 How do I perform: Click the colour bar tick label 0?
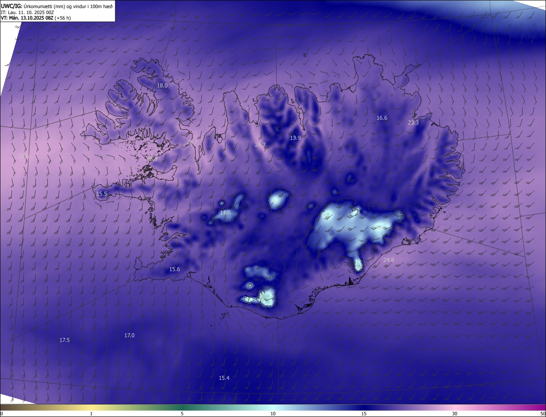[x=2, y=414]
